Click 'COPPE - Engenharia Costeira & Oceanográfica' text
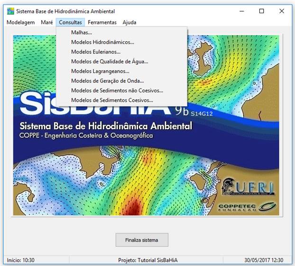295x266 pixels. (x=86, y=135)
